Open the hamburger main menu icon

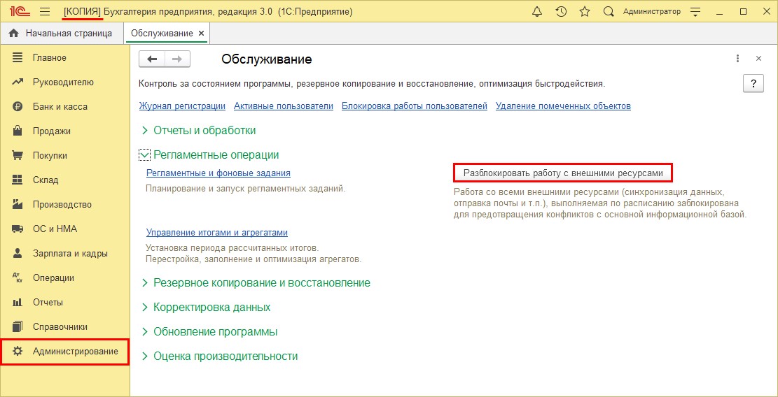[x=45, y=12]
